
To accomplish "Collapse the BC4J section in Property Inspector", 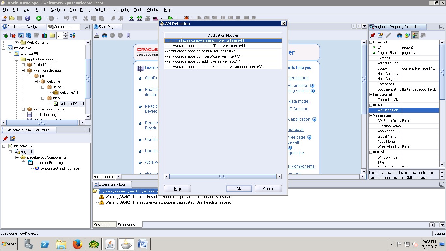I will (370, 105).
